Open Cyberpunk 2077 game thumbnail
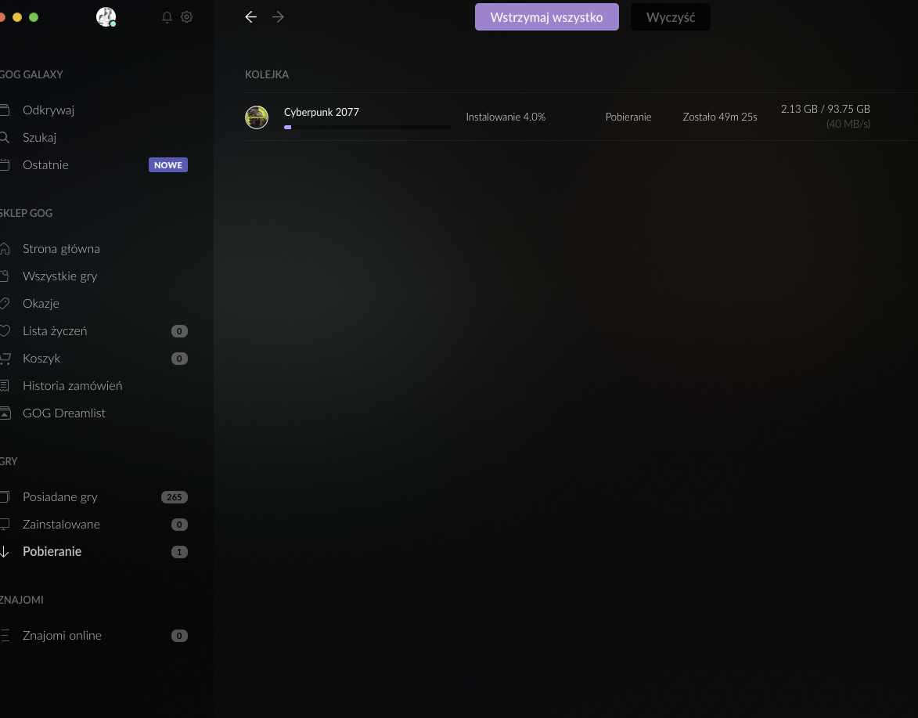This screenshot has width=918, height=718. pyautogui.click(x=257, y=117)
